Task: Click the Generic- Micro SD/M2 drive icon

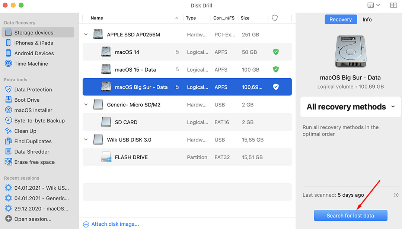Action: pyautogui.click(x=98, y=105)
